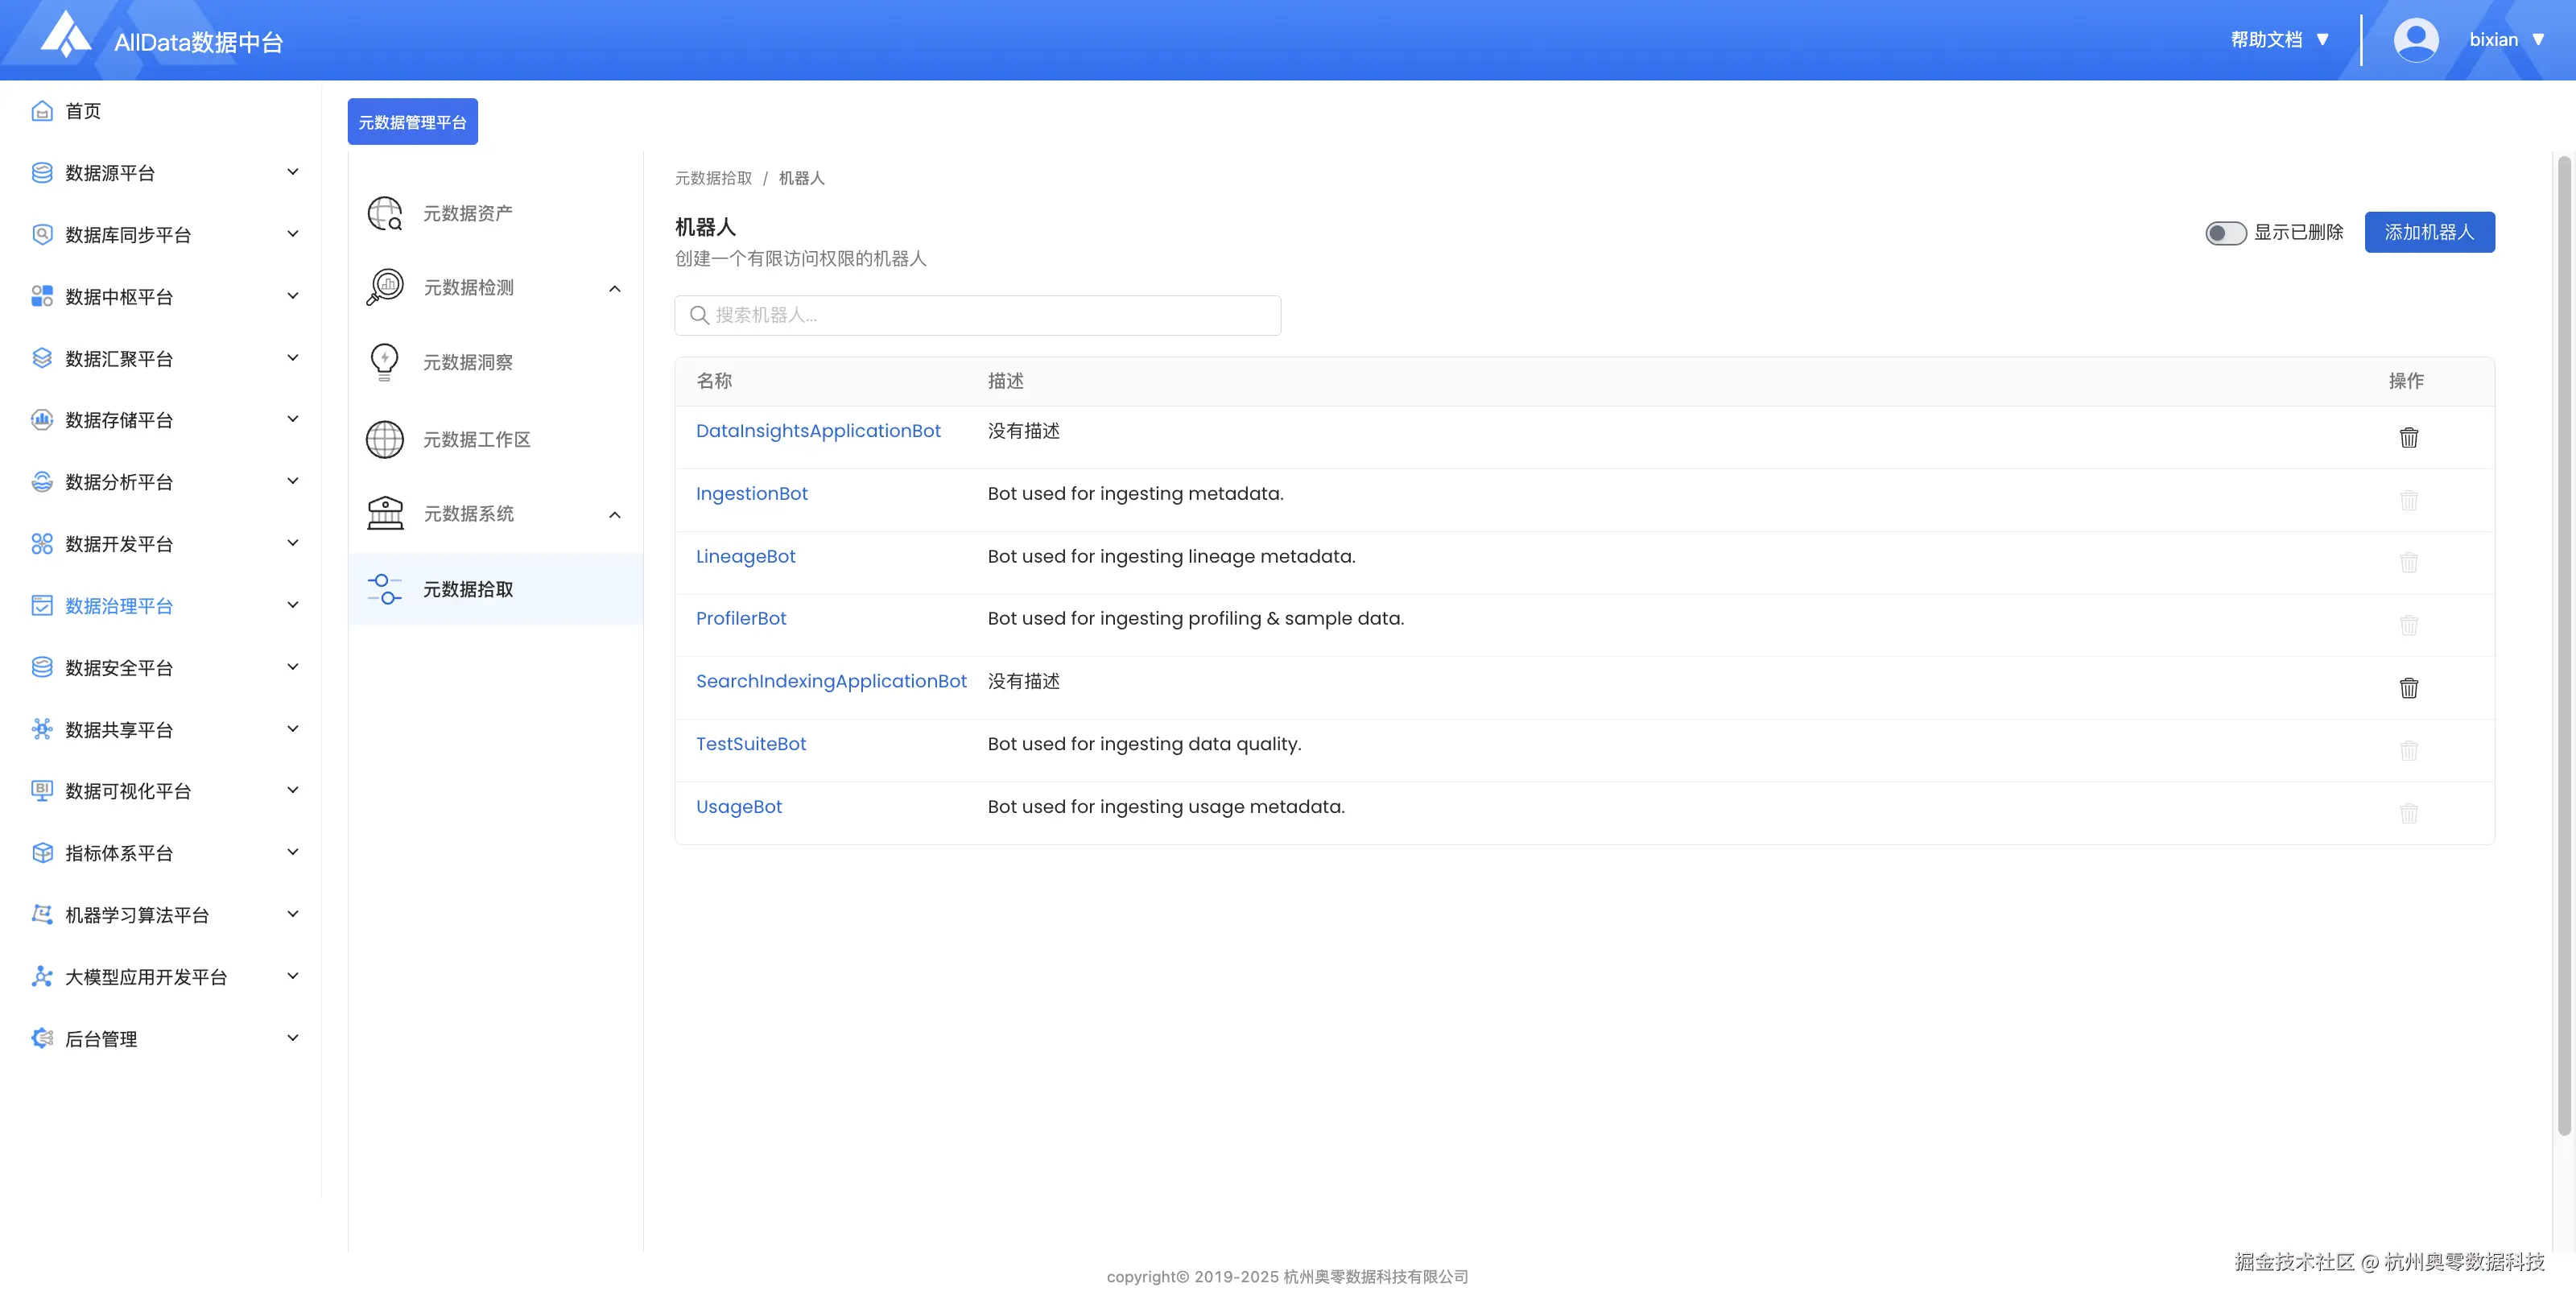Viewport: 2576px width, 1304px height.
Task: Click the user avatar icon
Action: 2415,40
